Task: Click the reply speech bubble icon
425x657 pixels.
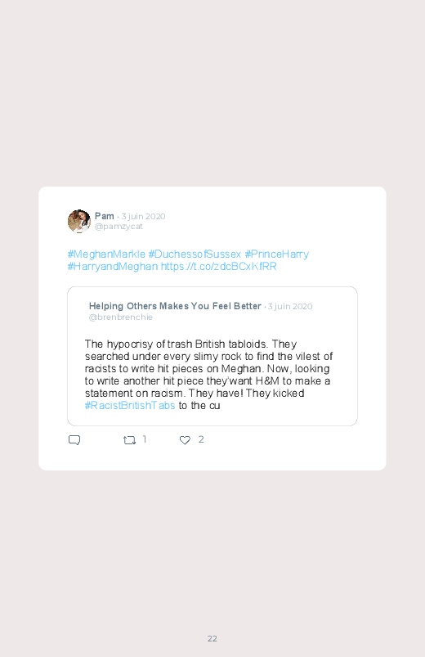Action: [74, 440]
